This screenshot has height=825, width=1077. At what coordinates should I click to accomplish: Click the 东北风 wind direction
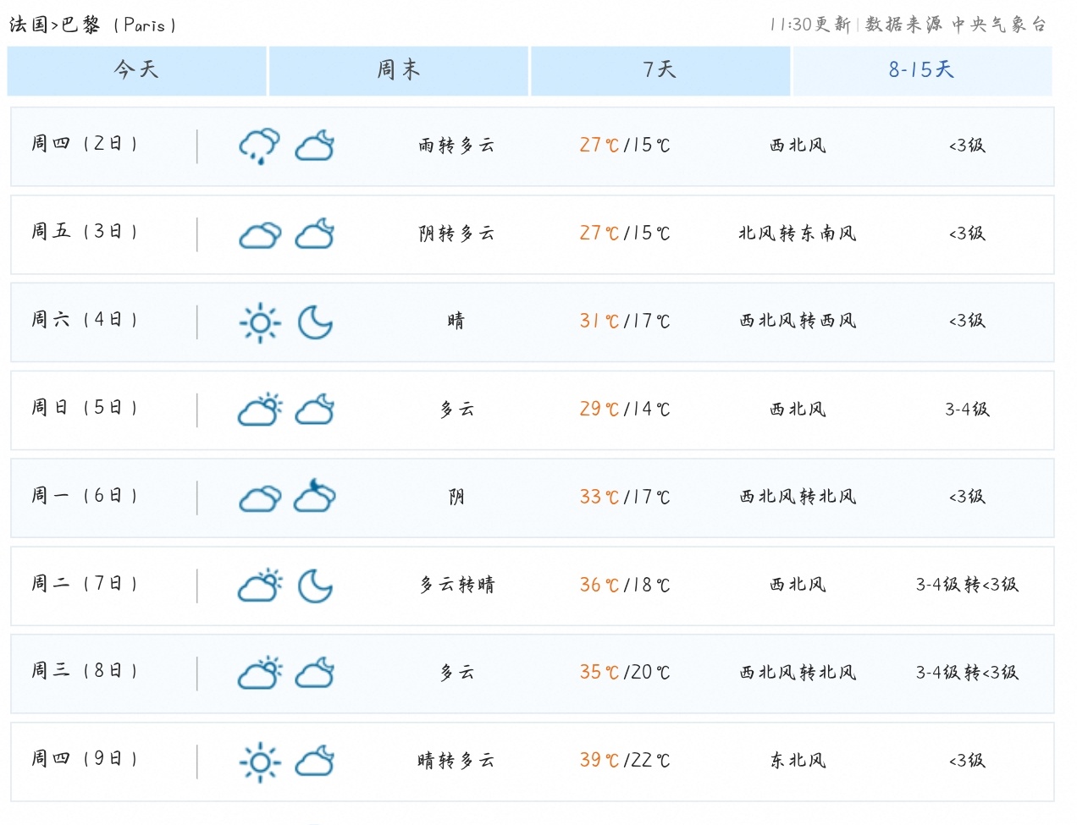tap(798, 761)
